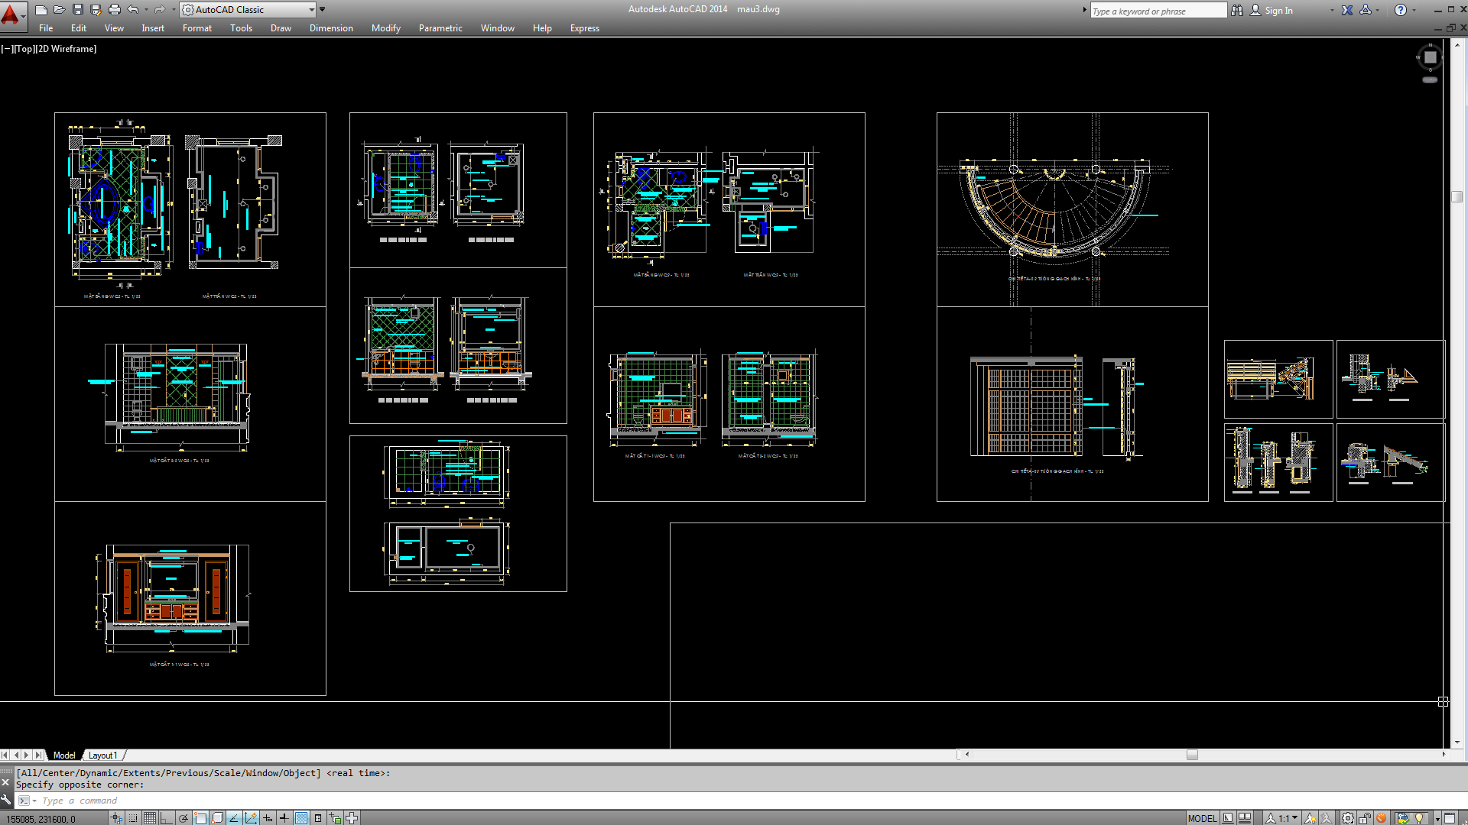Expand the Customization arrow near the clean screen button
Viewport: 1468px width, 825px height.
tap(1437, 817)
